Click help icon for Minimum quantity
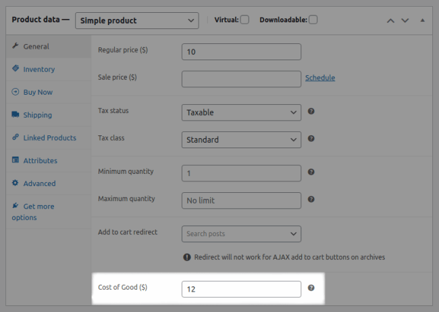This screenshot has width=439, height=312. pyautogui.click(x=311, y=173)
